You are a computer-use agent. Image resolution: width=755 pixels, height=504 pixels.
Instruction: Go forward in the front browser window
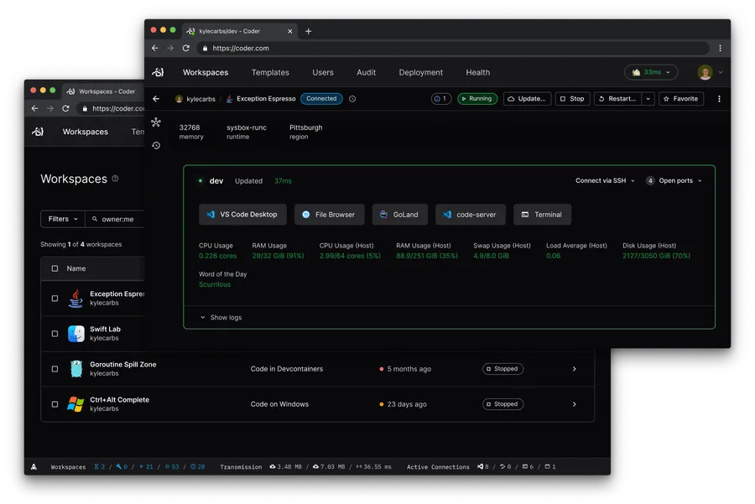170,48
